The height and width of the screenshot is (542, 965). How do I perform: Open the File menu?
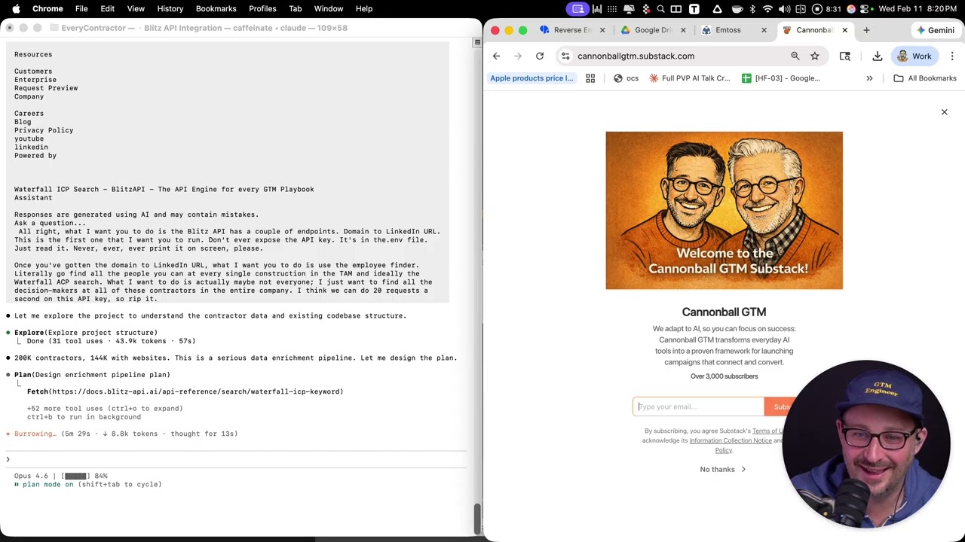81,9
